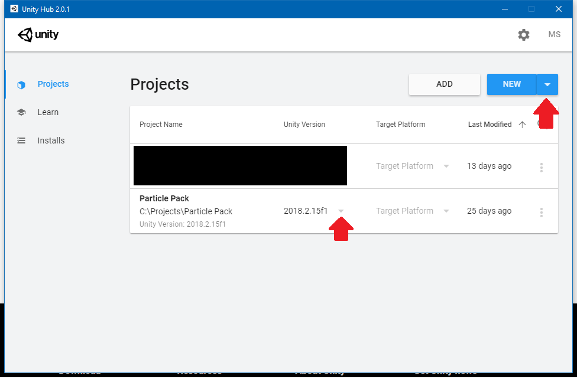
Task: Switch to the Installs tab
Action: (x=51, y=141)
